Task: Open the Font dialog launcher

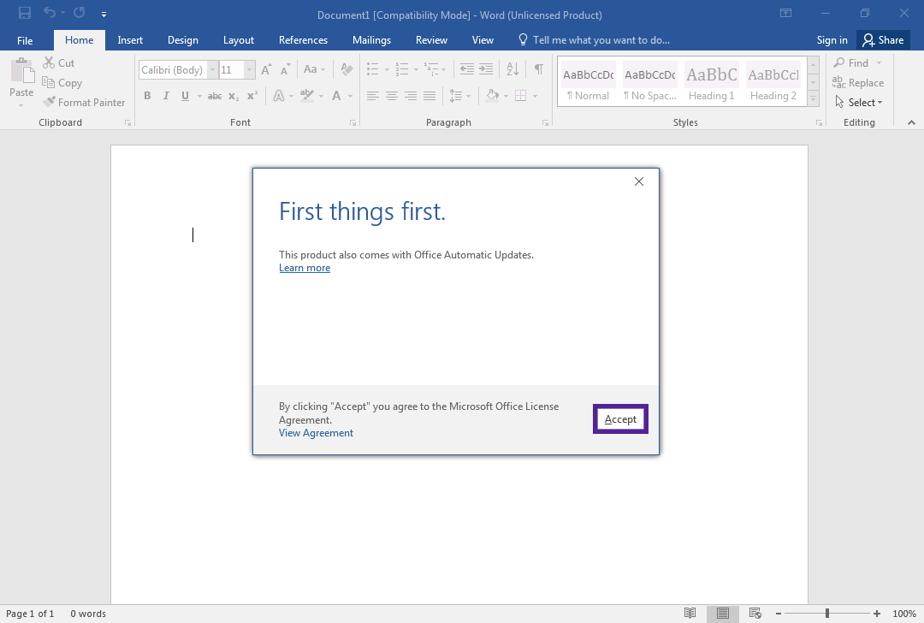Action: [x=352, y=122]
